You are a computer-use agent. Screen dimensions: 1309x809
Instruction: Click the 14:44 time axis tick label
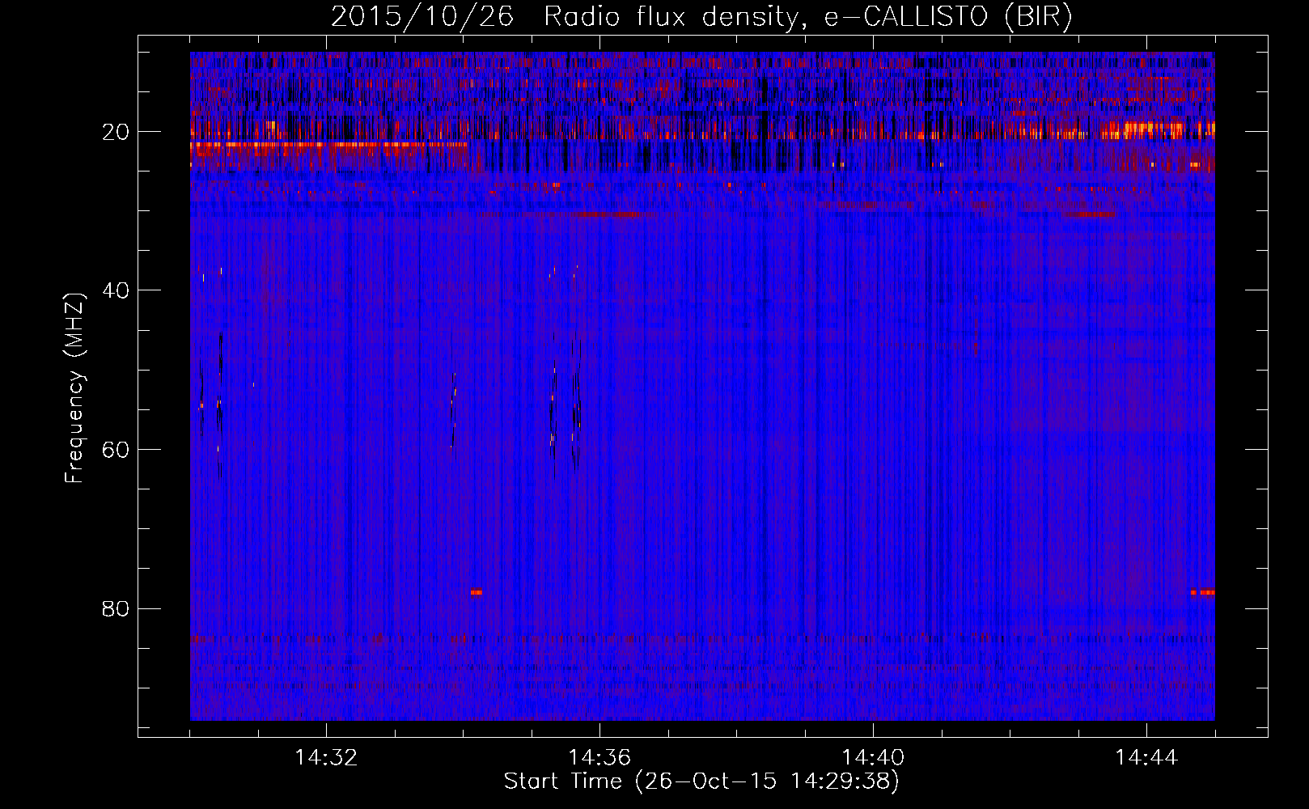click(x=1146, y=757)
